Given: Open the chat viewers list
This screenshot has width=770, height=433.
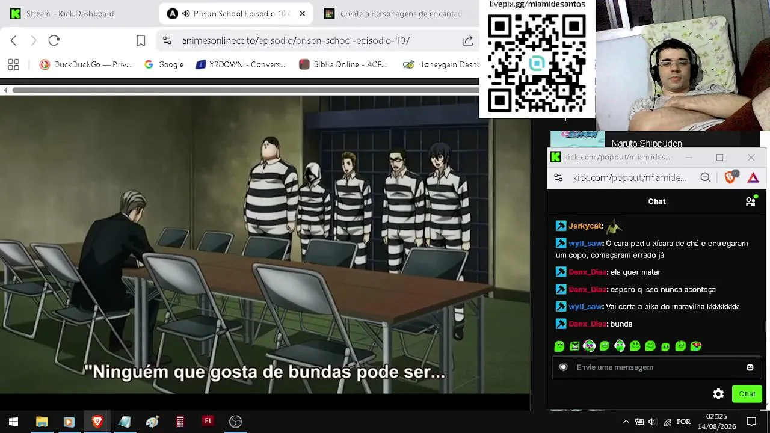Looking at the screenshot, I should coord(751,201).
